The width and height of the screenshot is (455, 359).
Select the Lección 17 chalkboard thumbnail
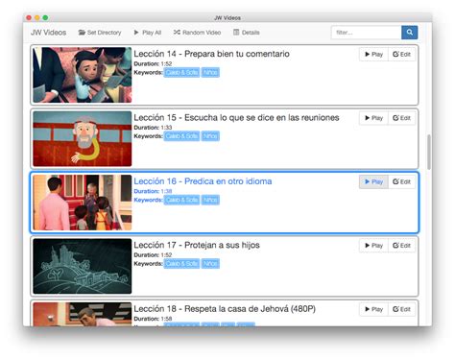(x=83, y=266)
